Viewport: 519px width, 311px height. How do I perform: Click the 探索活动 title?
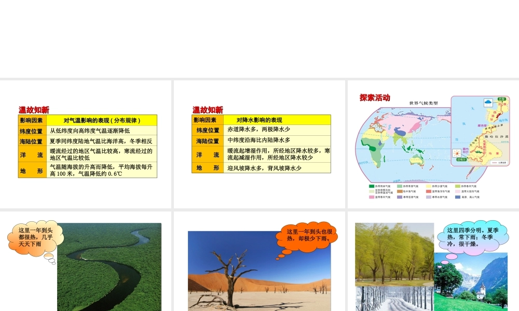coord(375,97)
